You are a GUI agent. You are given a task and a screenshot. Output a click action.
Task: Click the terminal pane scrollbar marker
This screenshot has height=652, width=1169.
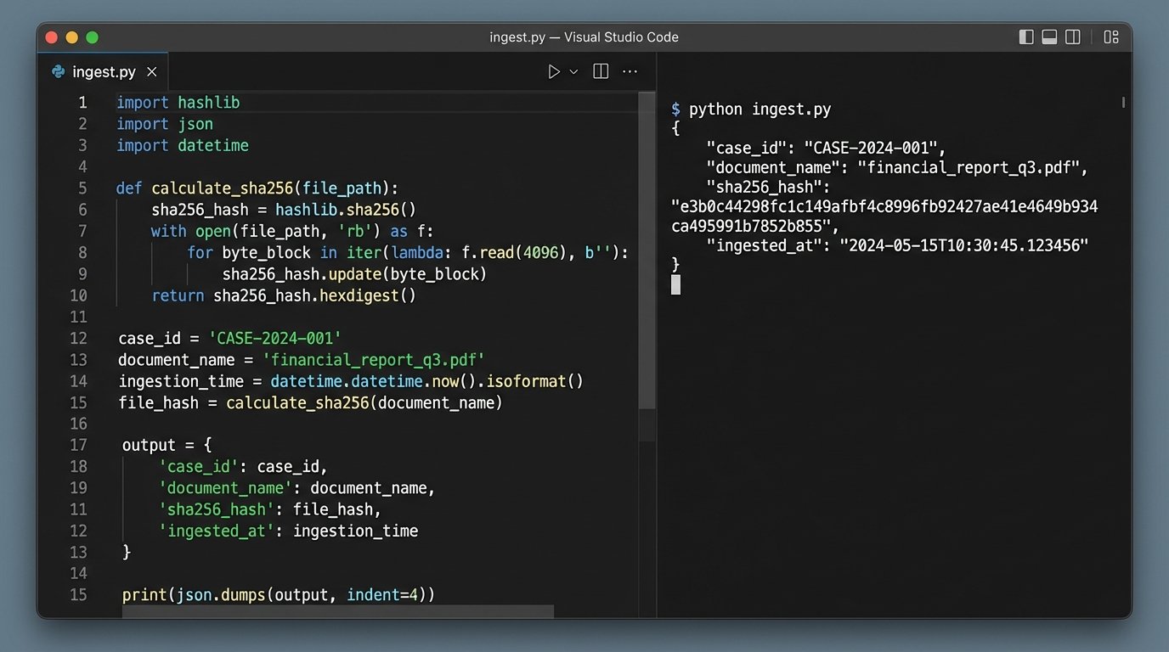coord(1123,103)
